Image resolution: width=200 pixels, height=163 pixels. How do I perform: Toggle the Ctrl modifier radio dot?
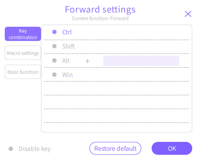click(54, 32)
